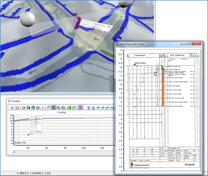Click the Profile1 blue chart title
The height and width of the screenshot is (176, 208).
point(62,113)
